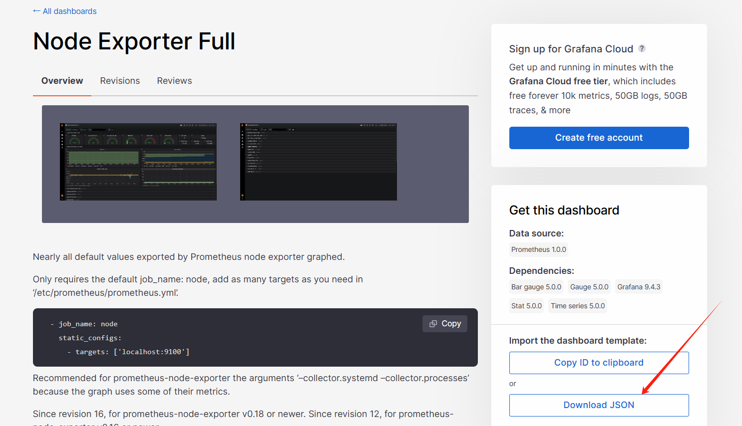Copy the job_name code snippet
Viewport: 742px width, 426px height.
coord(445,324)
